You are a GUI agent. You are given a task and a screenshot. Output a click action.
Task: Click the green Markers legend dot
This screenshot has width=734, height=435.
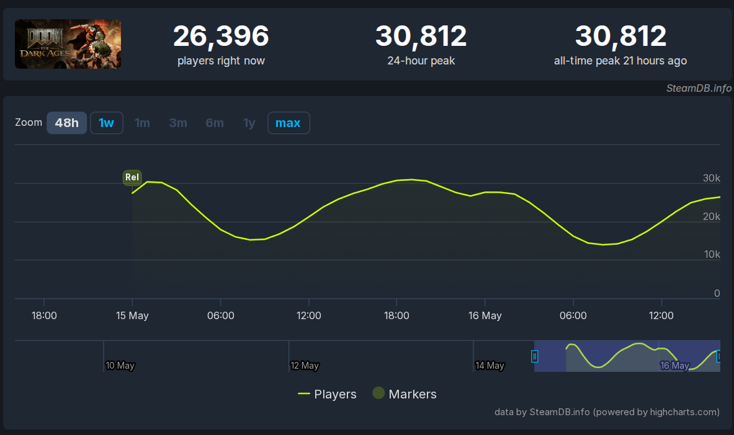click(x=378, y=393)
